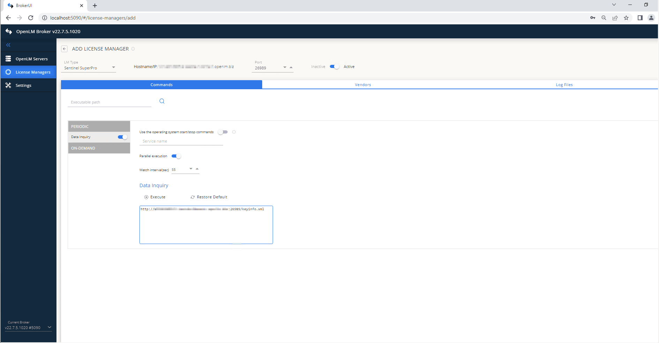Image resolution: width=659 pixels, height=343 pixels.
Task: Turn off Parallel execution
Action: 176,156
